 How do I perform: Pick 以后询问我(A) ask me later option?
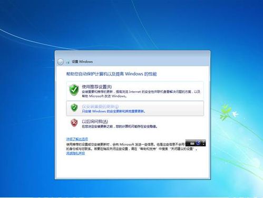135,123
